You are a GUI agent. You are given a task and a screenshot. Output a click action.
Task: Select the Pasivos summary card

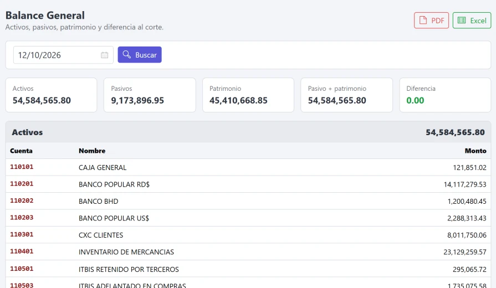point(150,95)
